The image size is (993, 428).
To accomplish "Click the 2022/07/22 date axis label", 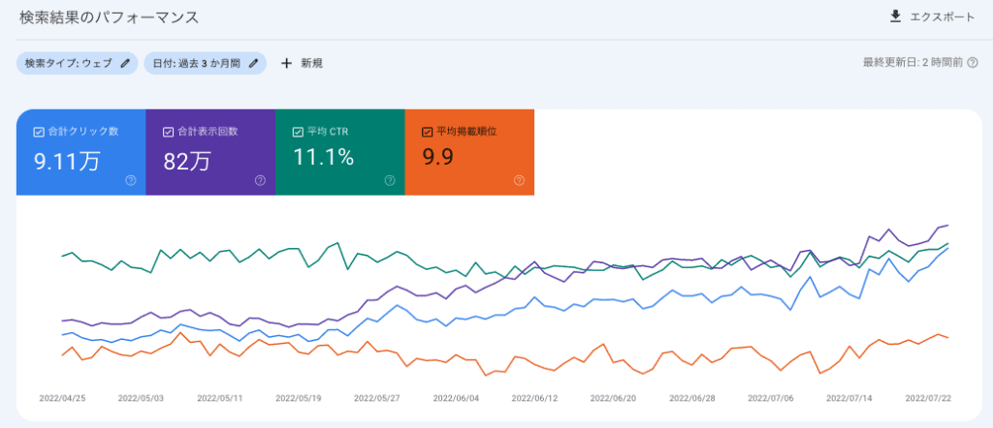I will 928,398.
